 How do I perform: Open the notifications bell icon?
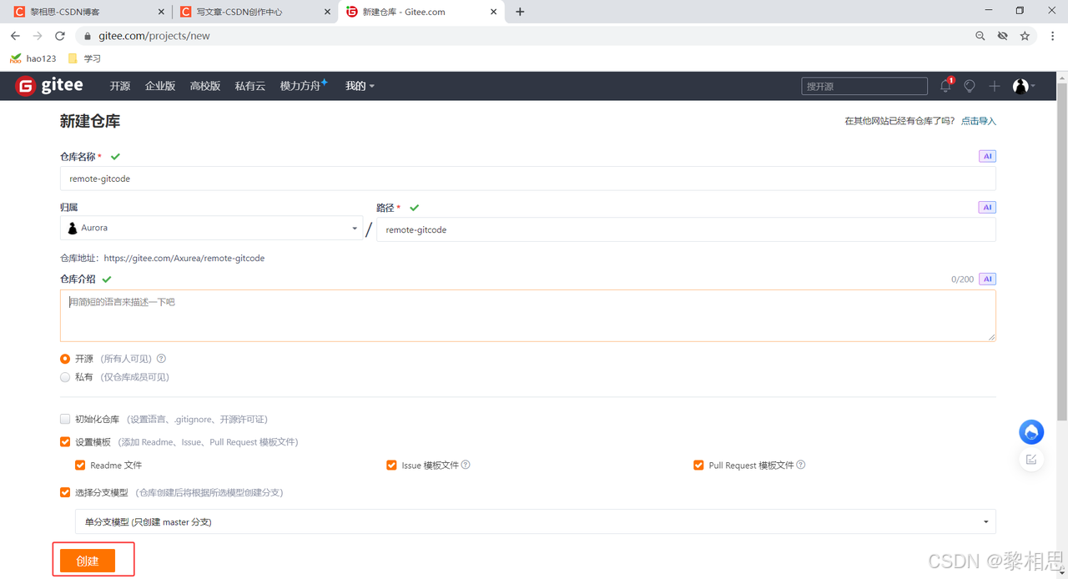[x=945, y=86]
